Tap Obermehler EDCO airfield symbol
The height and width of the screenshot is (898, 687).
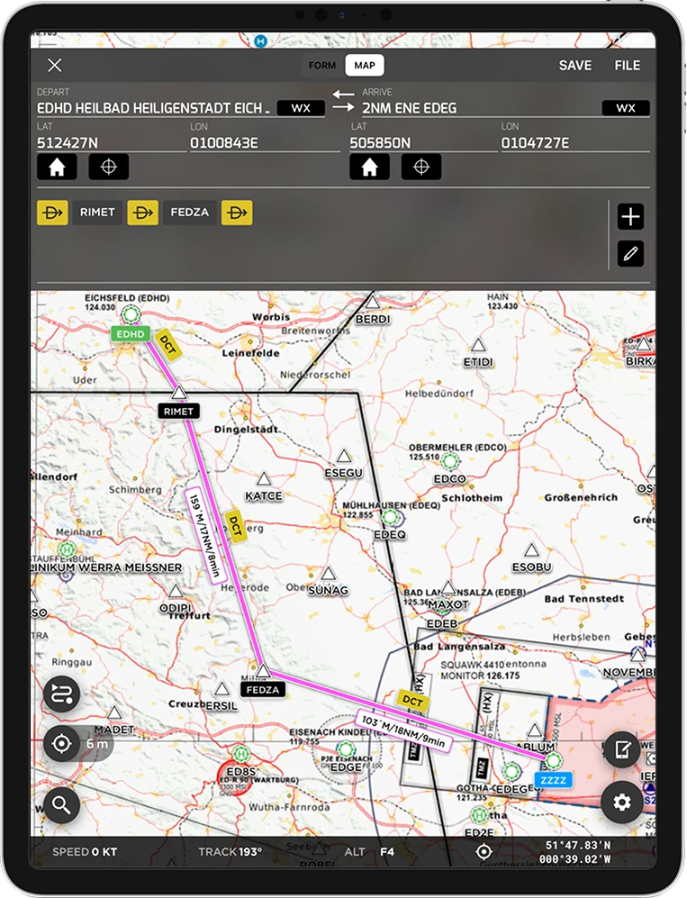click(450, 460)
